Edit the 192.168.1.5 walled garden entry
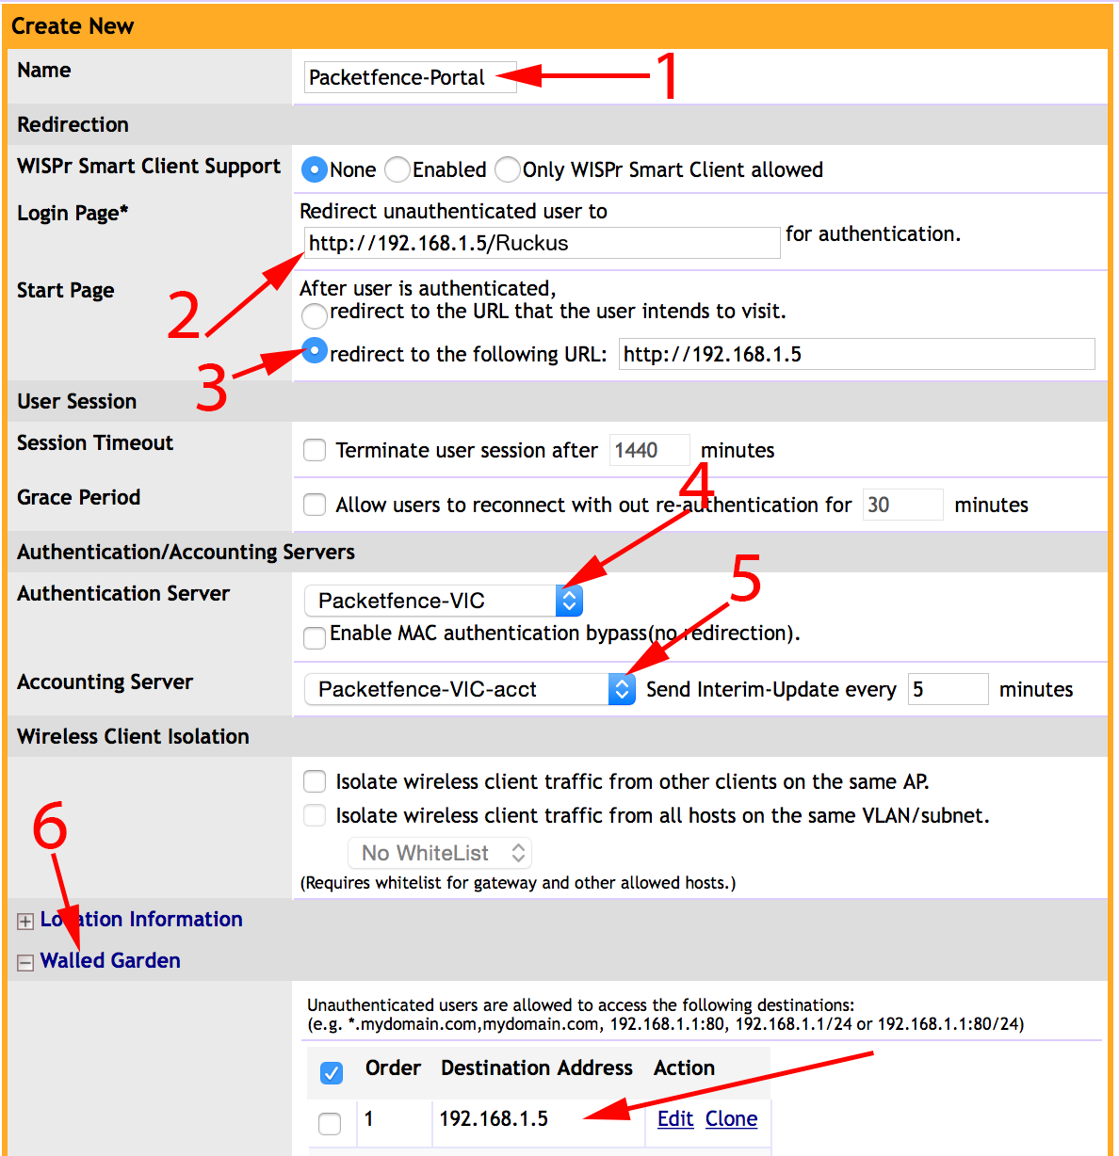The width and height of the screenshot is (1119, 1156). (674, 1119)
